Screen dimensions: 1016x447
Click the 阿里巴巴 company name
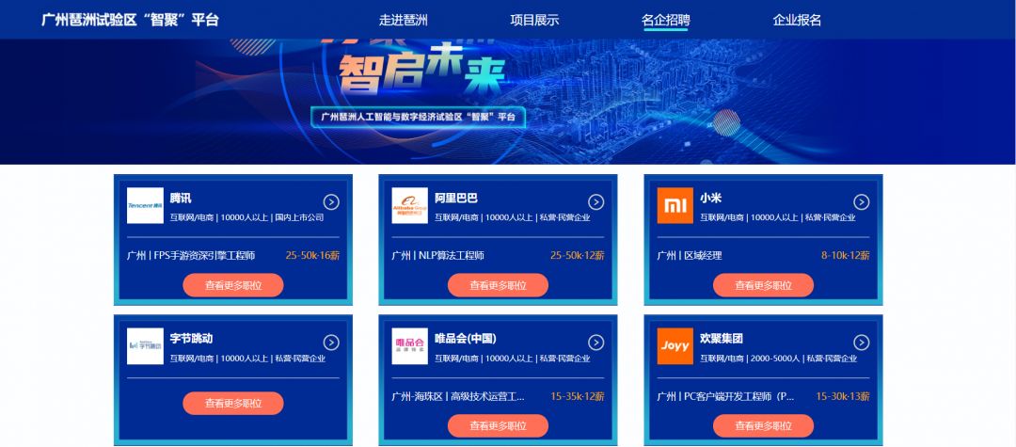[x=456, y=199]
